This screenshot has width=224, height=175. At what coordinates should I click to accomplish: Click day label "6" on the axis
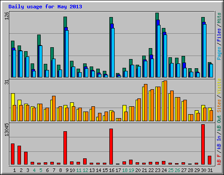tap(47, 170)
